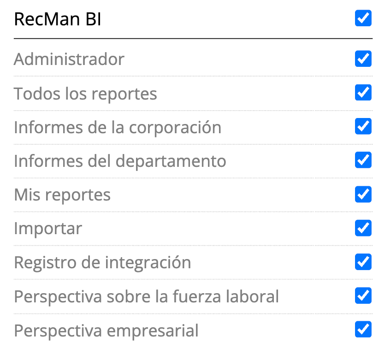Uncheck the RecMan BI master checkbox

click(x=363, y=19)
